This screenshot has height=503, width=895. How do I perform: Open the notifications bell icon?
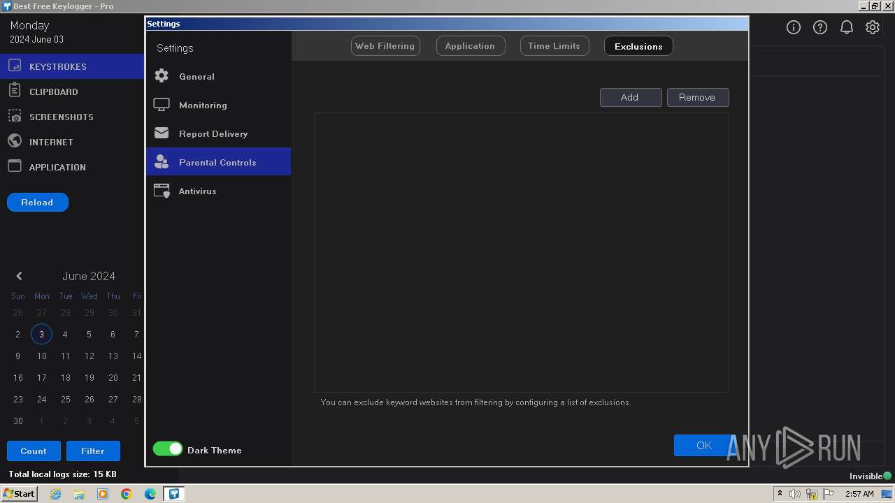click(x=847, y=27)
